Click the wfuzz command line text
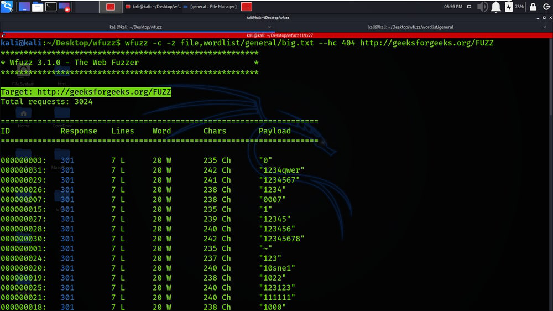Image resolution: width=553 pixels, height=311 pixels. click(x=309, y=43)
